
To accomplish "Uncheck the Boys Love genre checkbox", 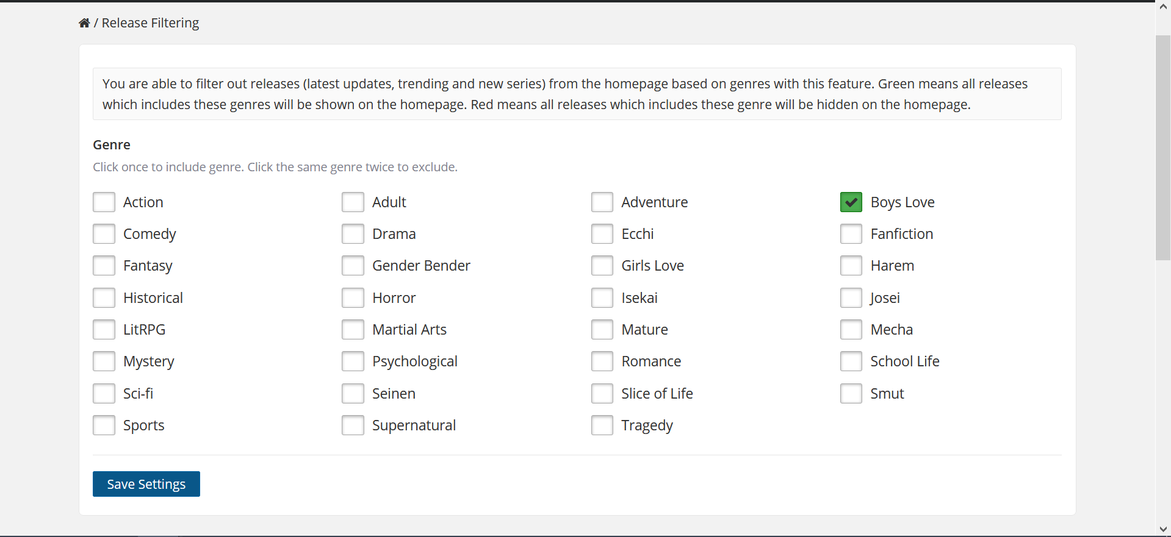I will (851, 202).
